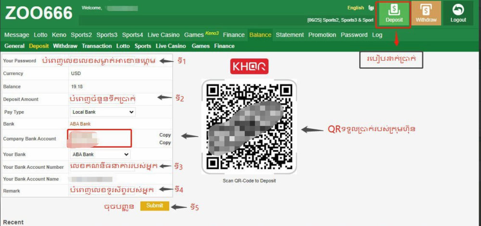481x226 pixels.
Task: Click the first Copy link for bank account
Action: coord(165,135)
